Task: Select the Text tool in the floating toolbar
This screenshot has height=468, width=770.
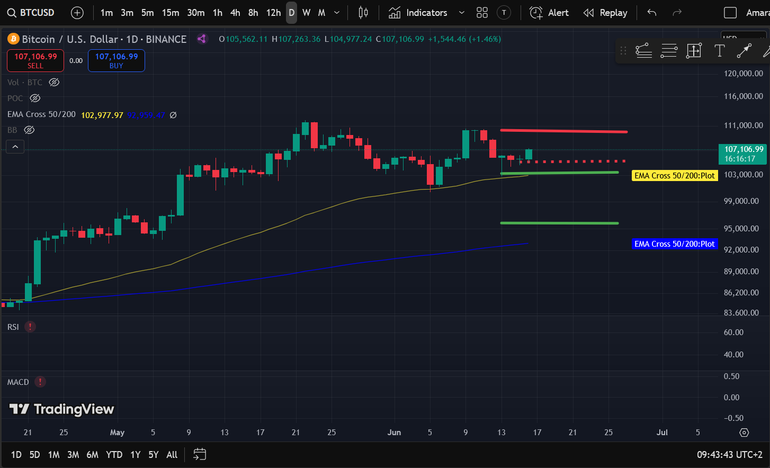Action: pos(720,51)
